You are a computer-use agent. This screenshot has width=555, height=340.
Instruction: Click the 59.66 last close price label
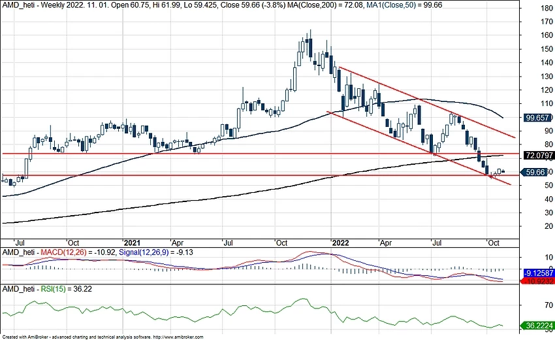click(x=535, y=173)
